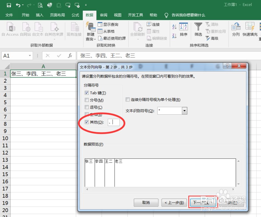Cancel the wizard with 取消 button
This screenshot has width=261, height=217.
[146, 203]
